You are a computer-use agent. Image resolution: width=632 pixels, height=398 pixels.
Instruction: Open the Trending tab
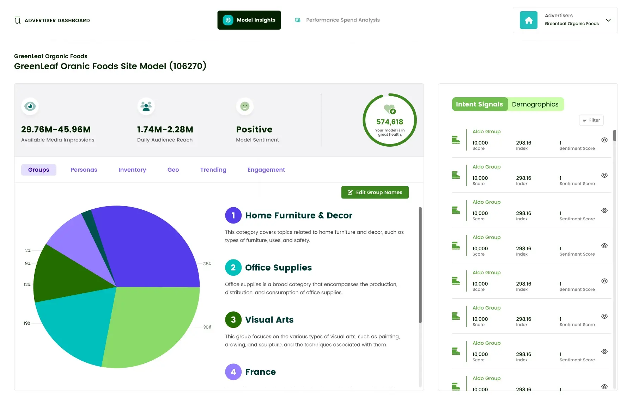point(213,170)
